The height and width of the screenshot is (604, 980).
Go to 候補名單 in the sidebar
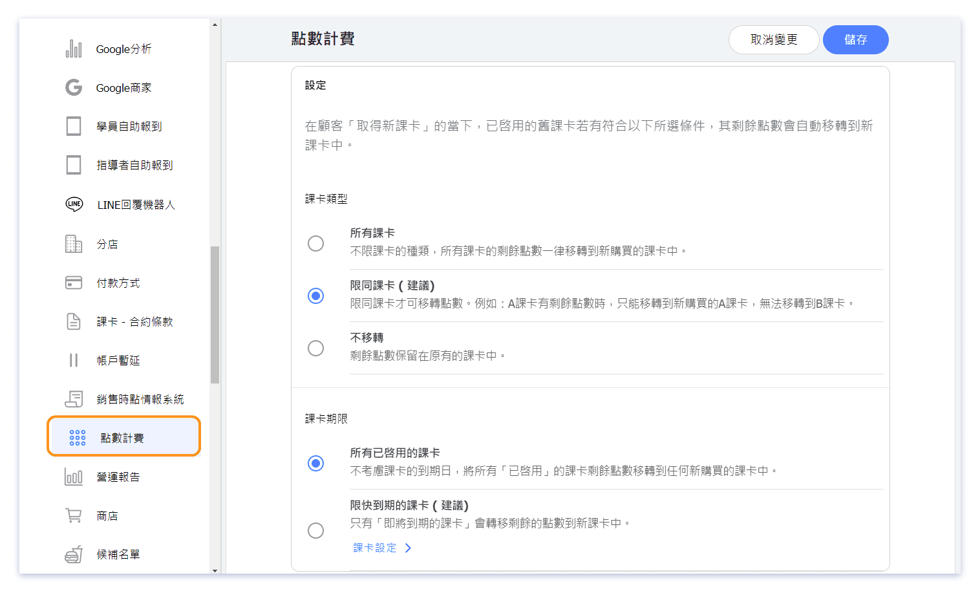click(118, 554)
